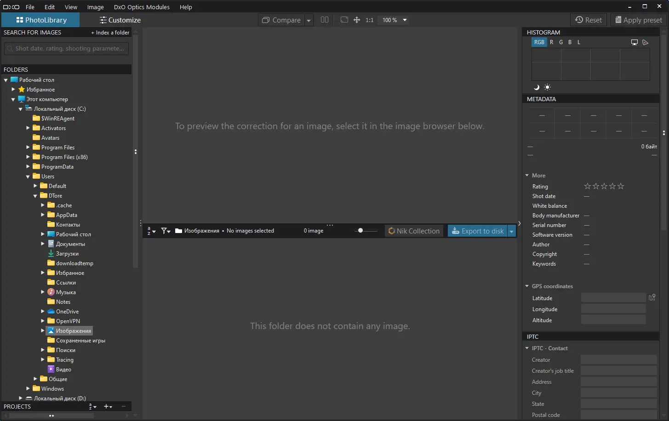Select B histogram channel
This screenshot has width=669, height=421.
[570, 42]
